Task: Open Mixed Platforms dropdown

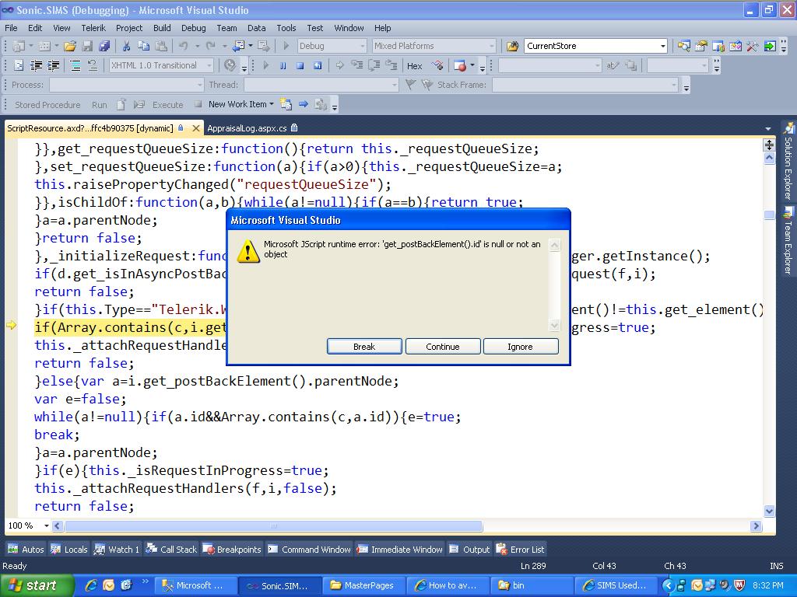Action: 434,46
